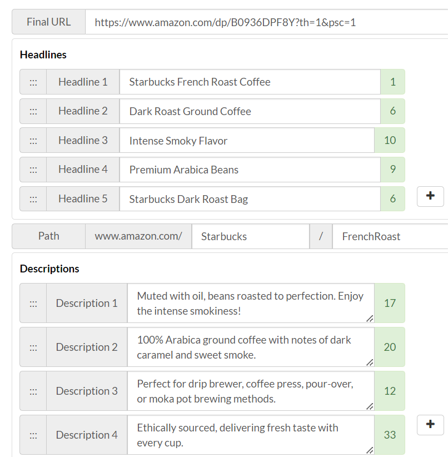Screen dimensions: 448x457
Task: Click the second path field 'FrenchRoast'
Action: coord(390,236)
